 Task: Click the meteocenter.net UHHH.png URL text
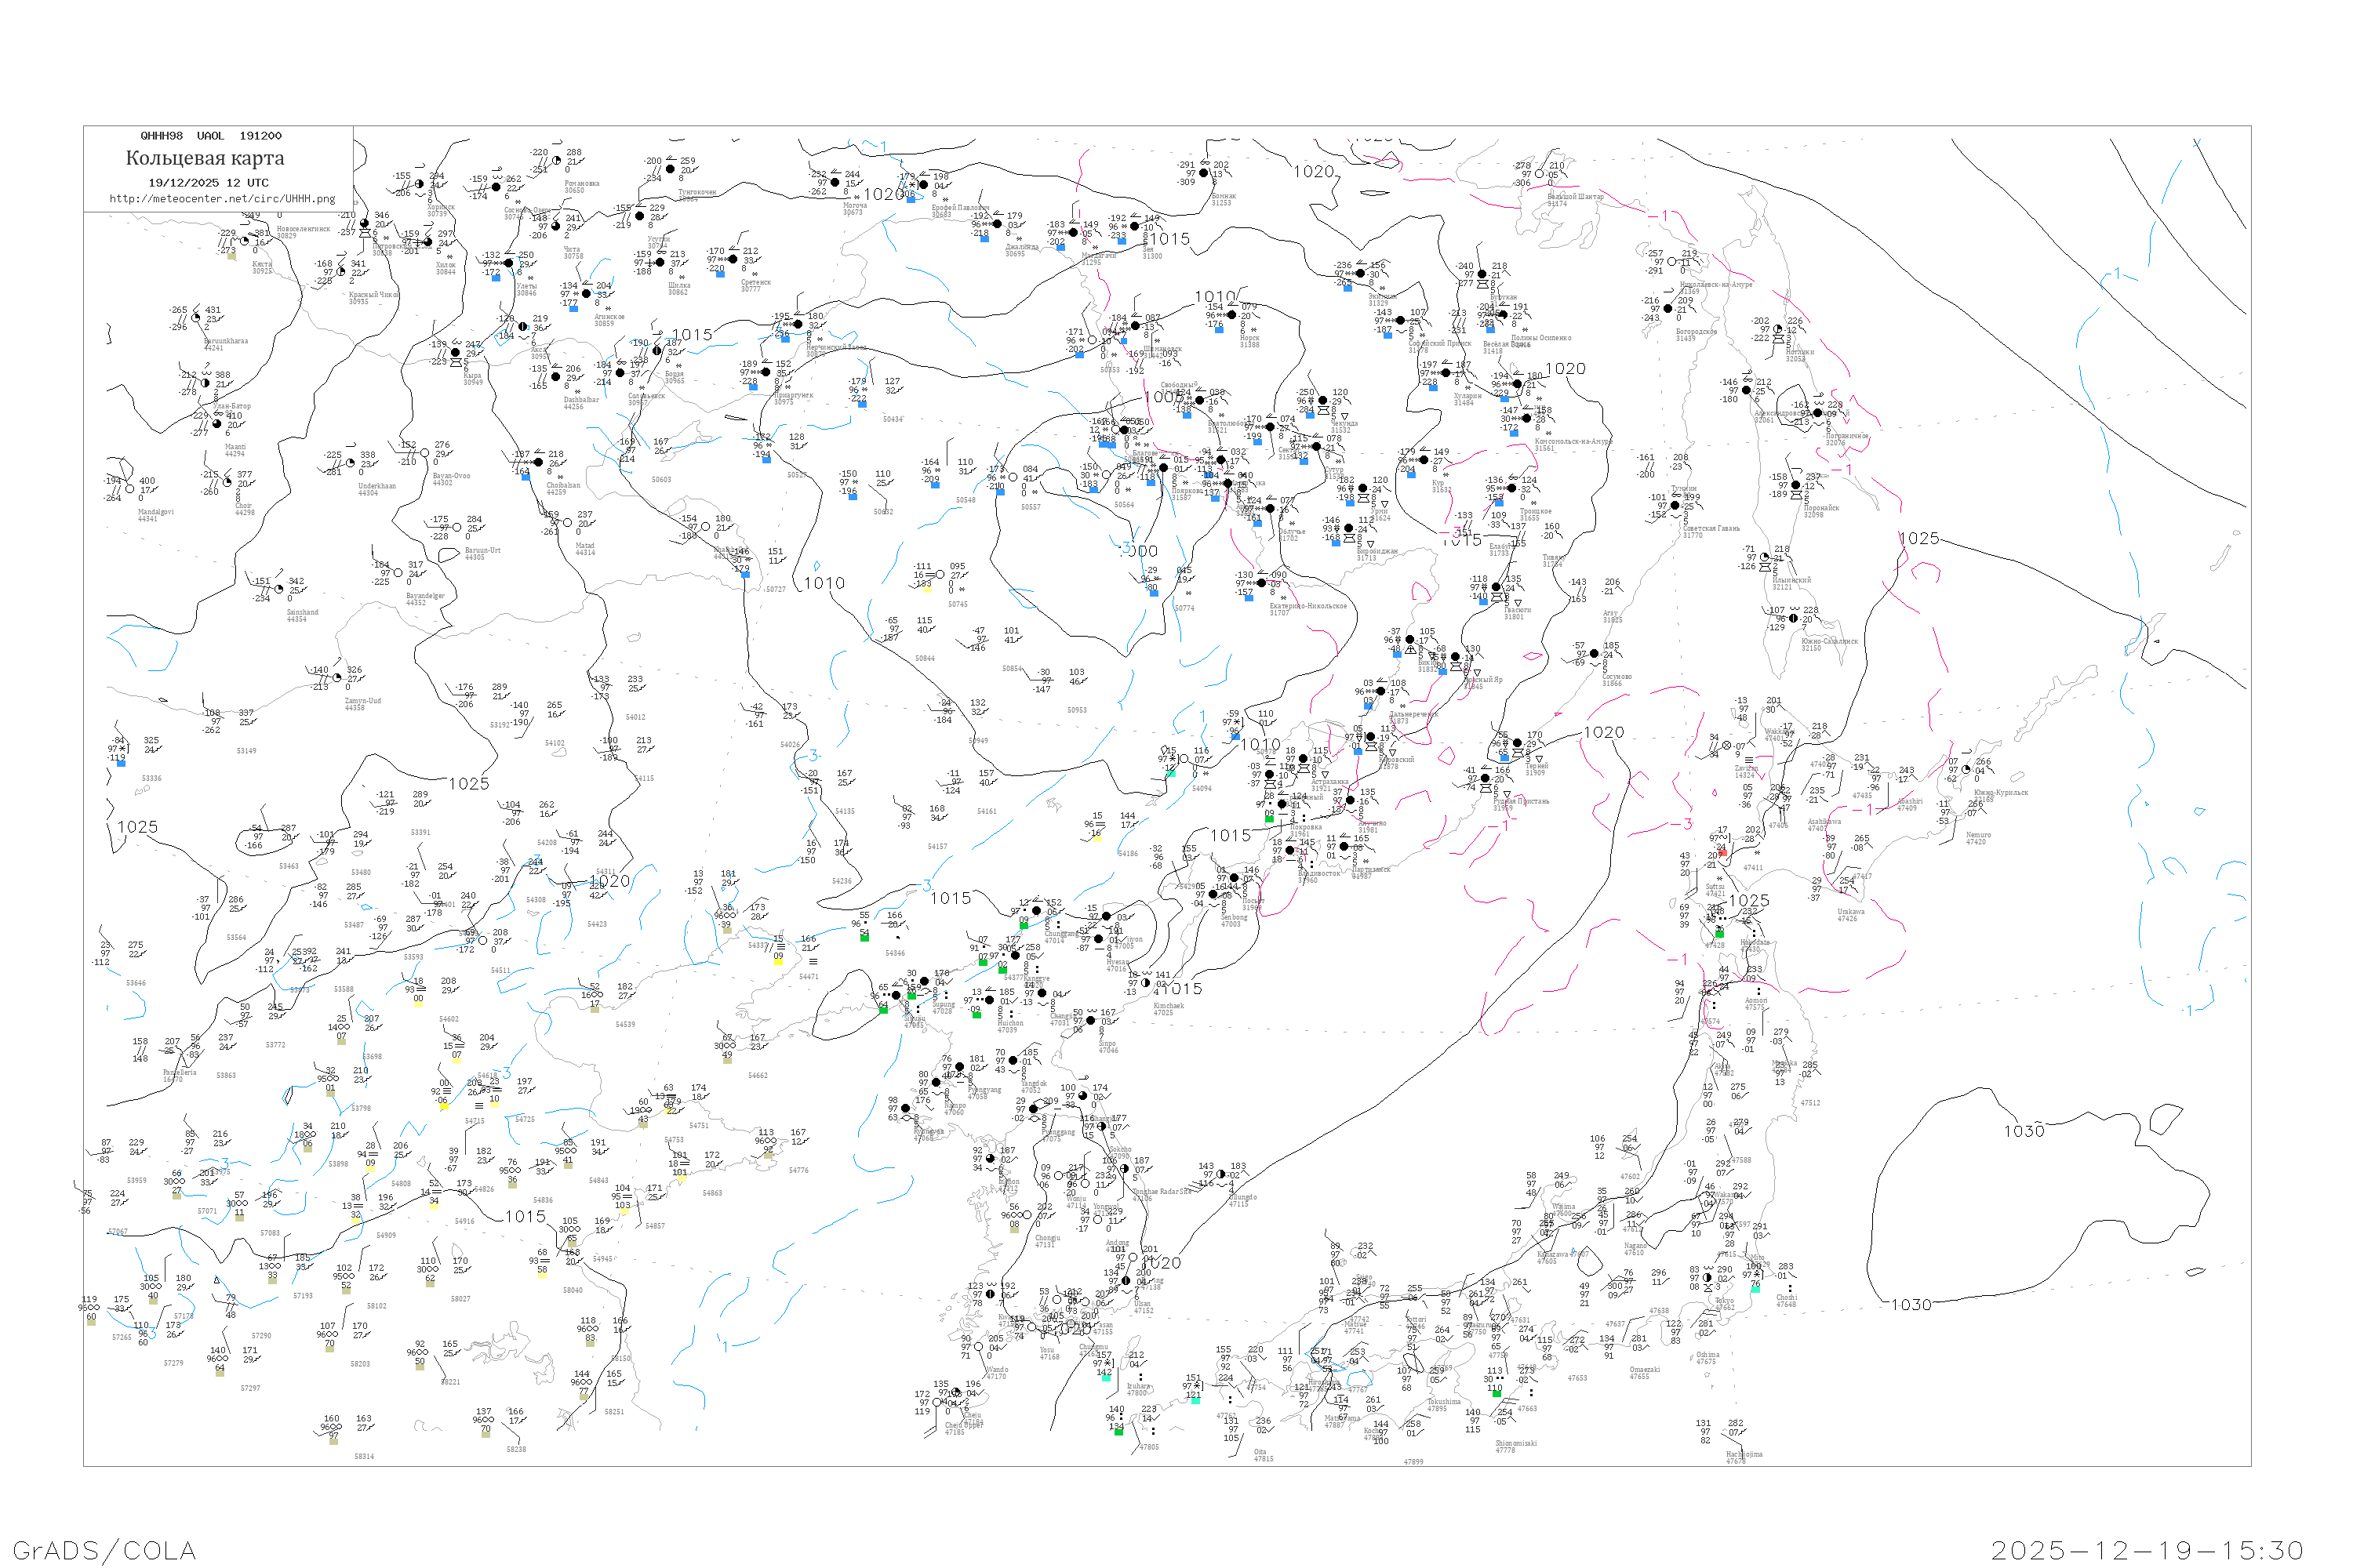click(222, 199)
